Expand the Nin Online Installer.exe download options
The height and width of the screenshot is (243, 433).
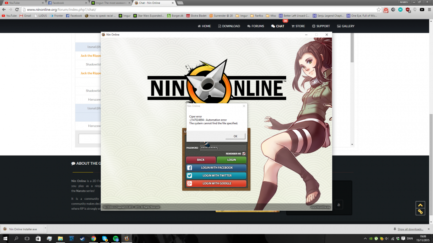point(45,229)
